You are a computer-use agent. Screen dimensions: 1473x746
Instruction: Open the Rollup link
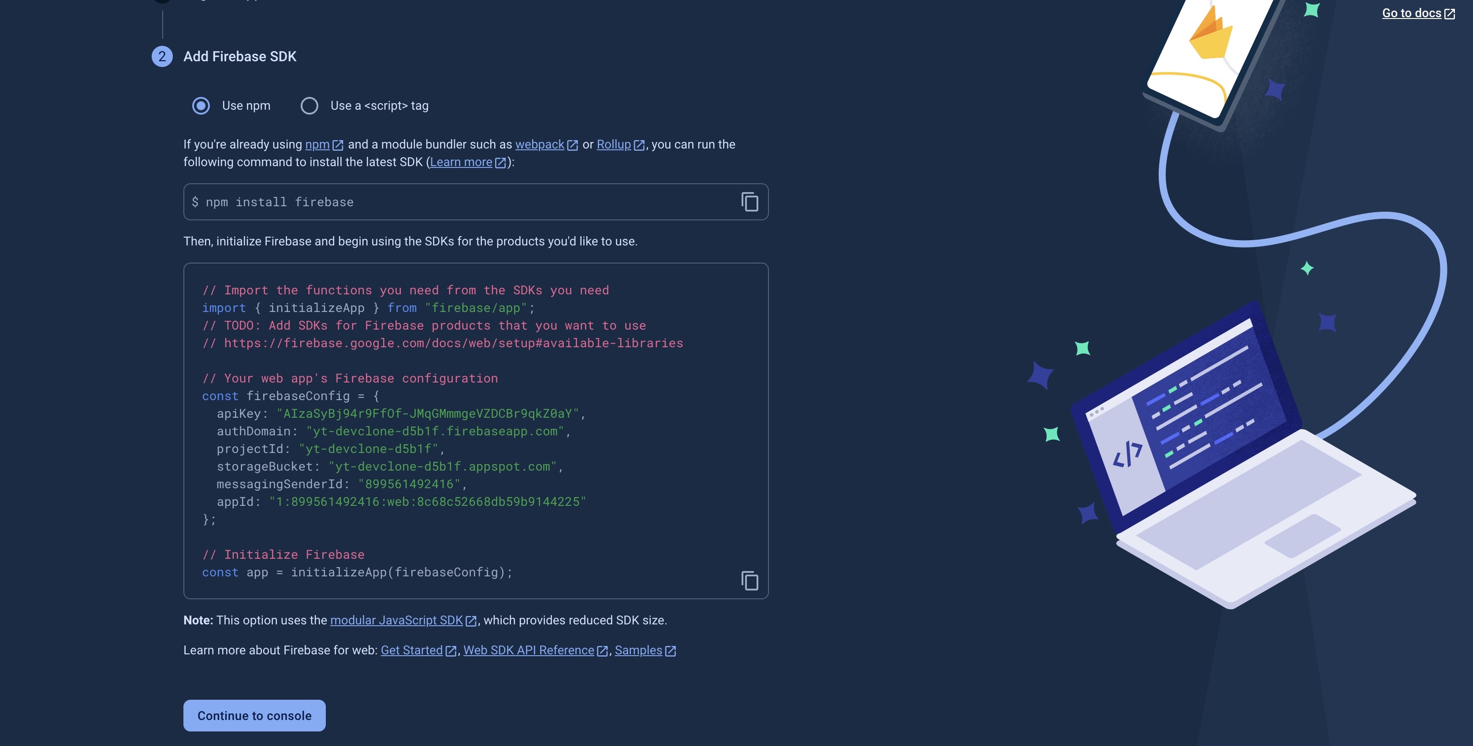click(614, 145)
